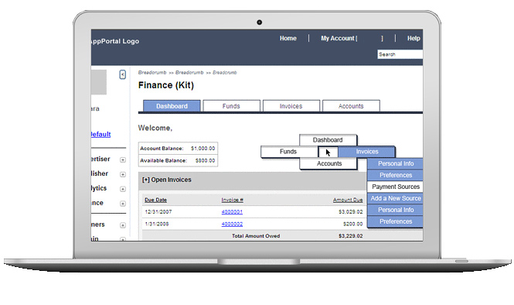Screen dimensions: 514x305
Task: Select Dashboard in the popup menu
Action: pyautogui.click(x=328, y=140)
